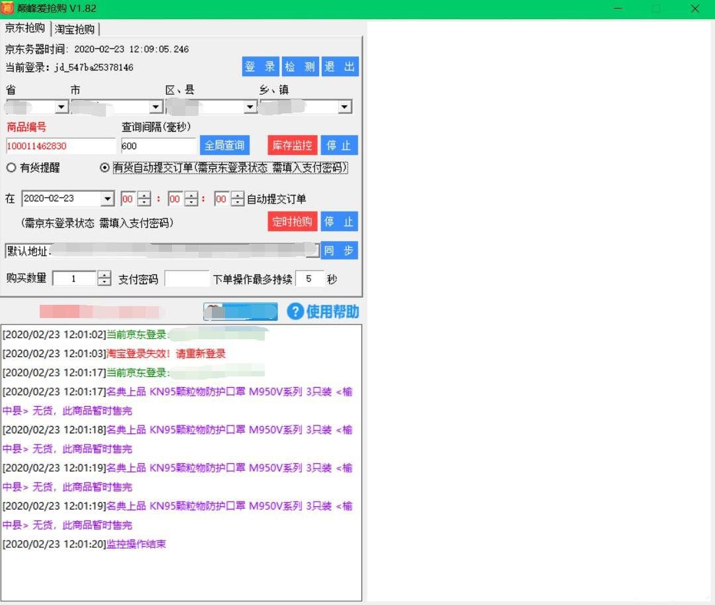Image resolution: width=715 pixels, height=605 pixels.
Task: Click the 定时抢购 timed purchase button
Action: point(292,221)
